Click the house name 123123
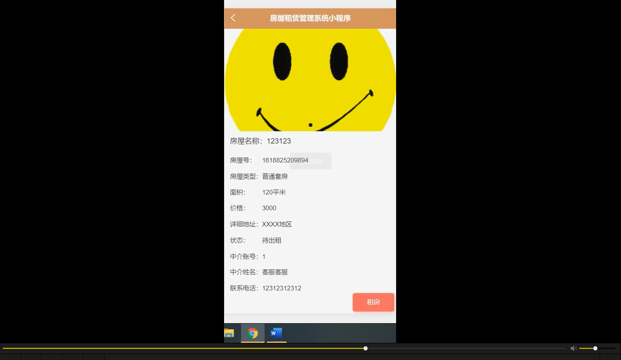This screenshot has height=360, width=621. point(279,141)
